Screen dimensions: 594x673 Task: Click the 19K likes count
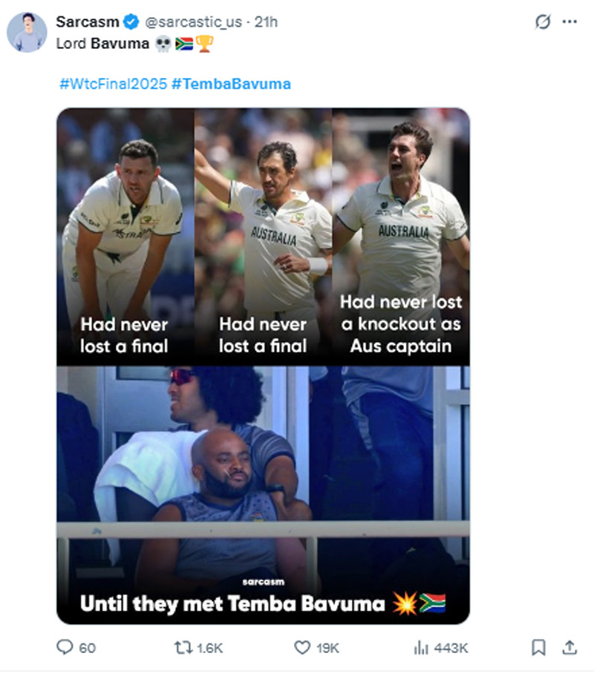click(327, 648)
